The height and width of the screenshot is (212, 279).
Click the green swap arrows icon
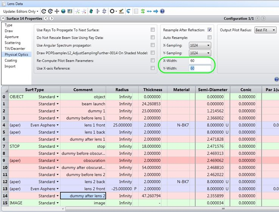point(143,11)
